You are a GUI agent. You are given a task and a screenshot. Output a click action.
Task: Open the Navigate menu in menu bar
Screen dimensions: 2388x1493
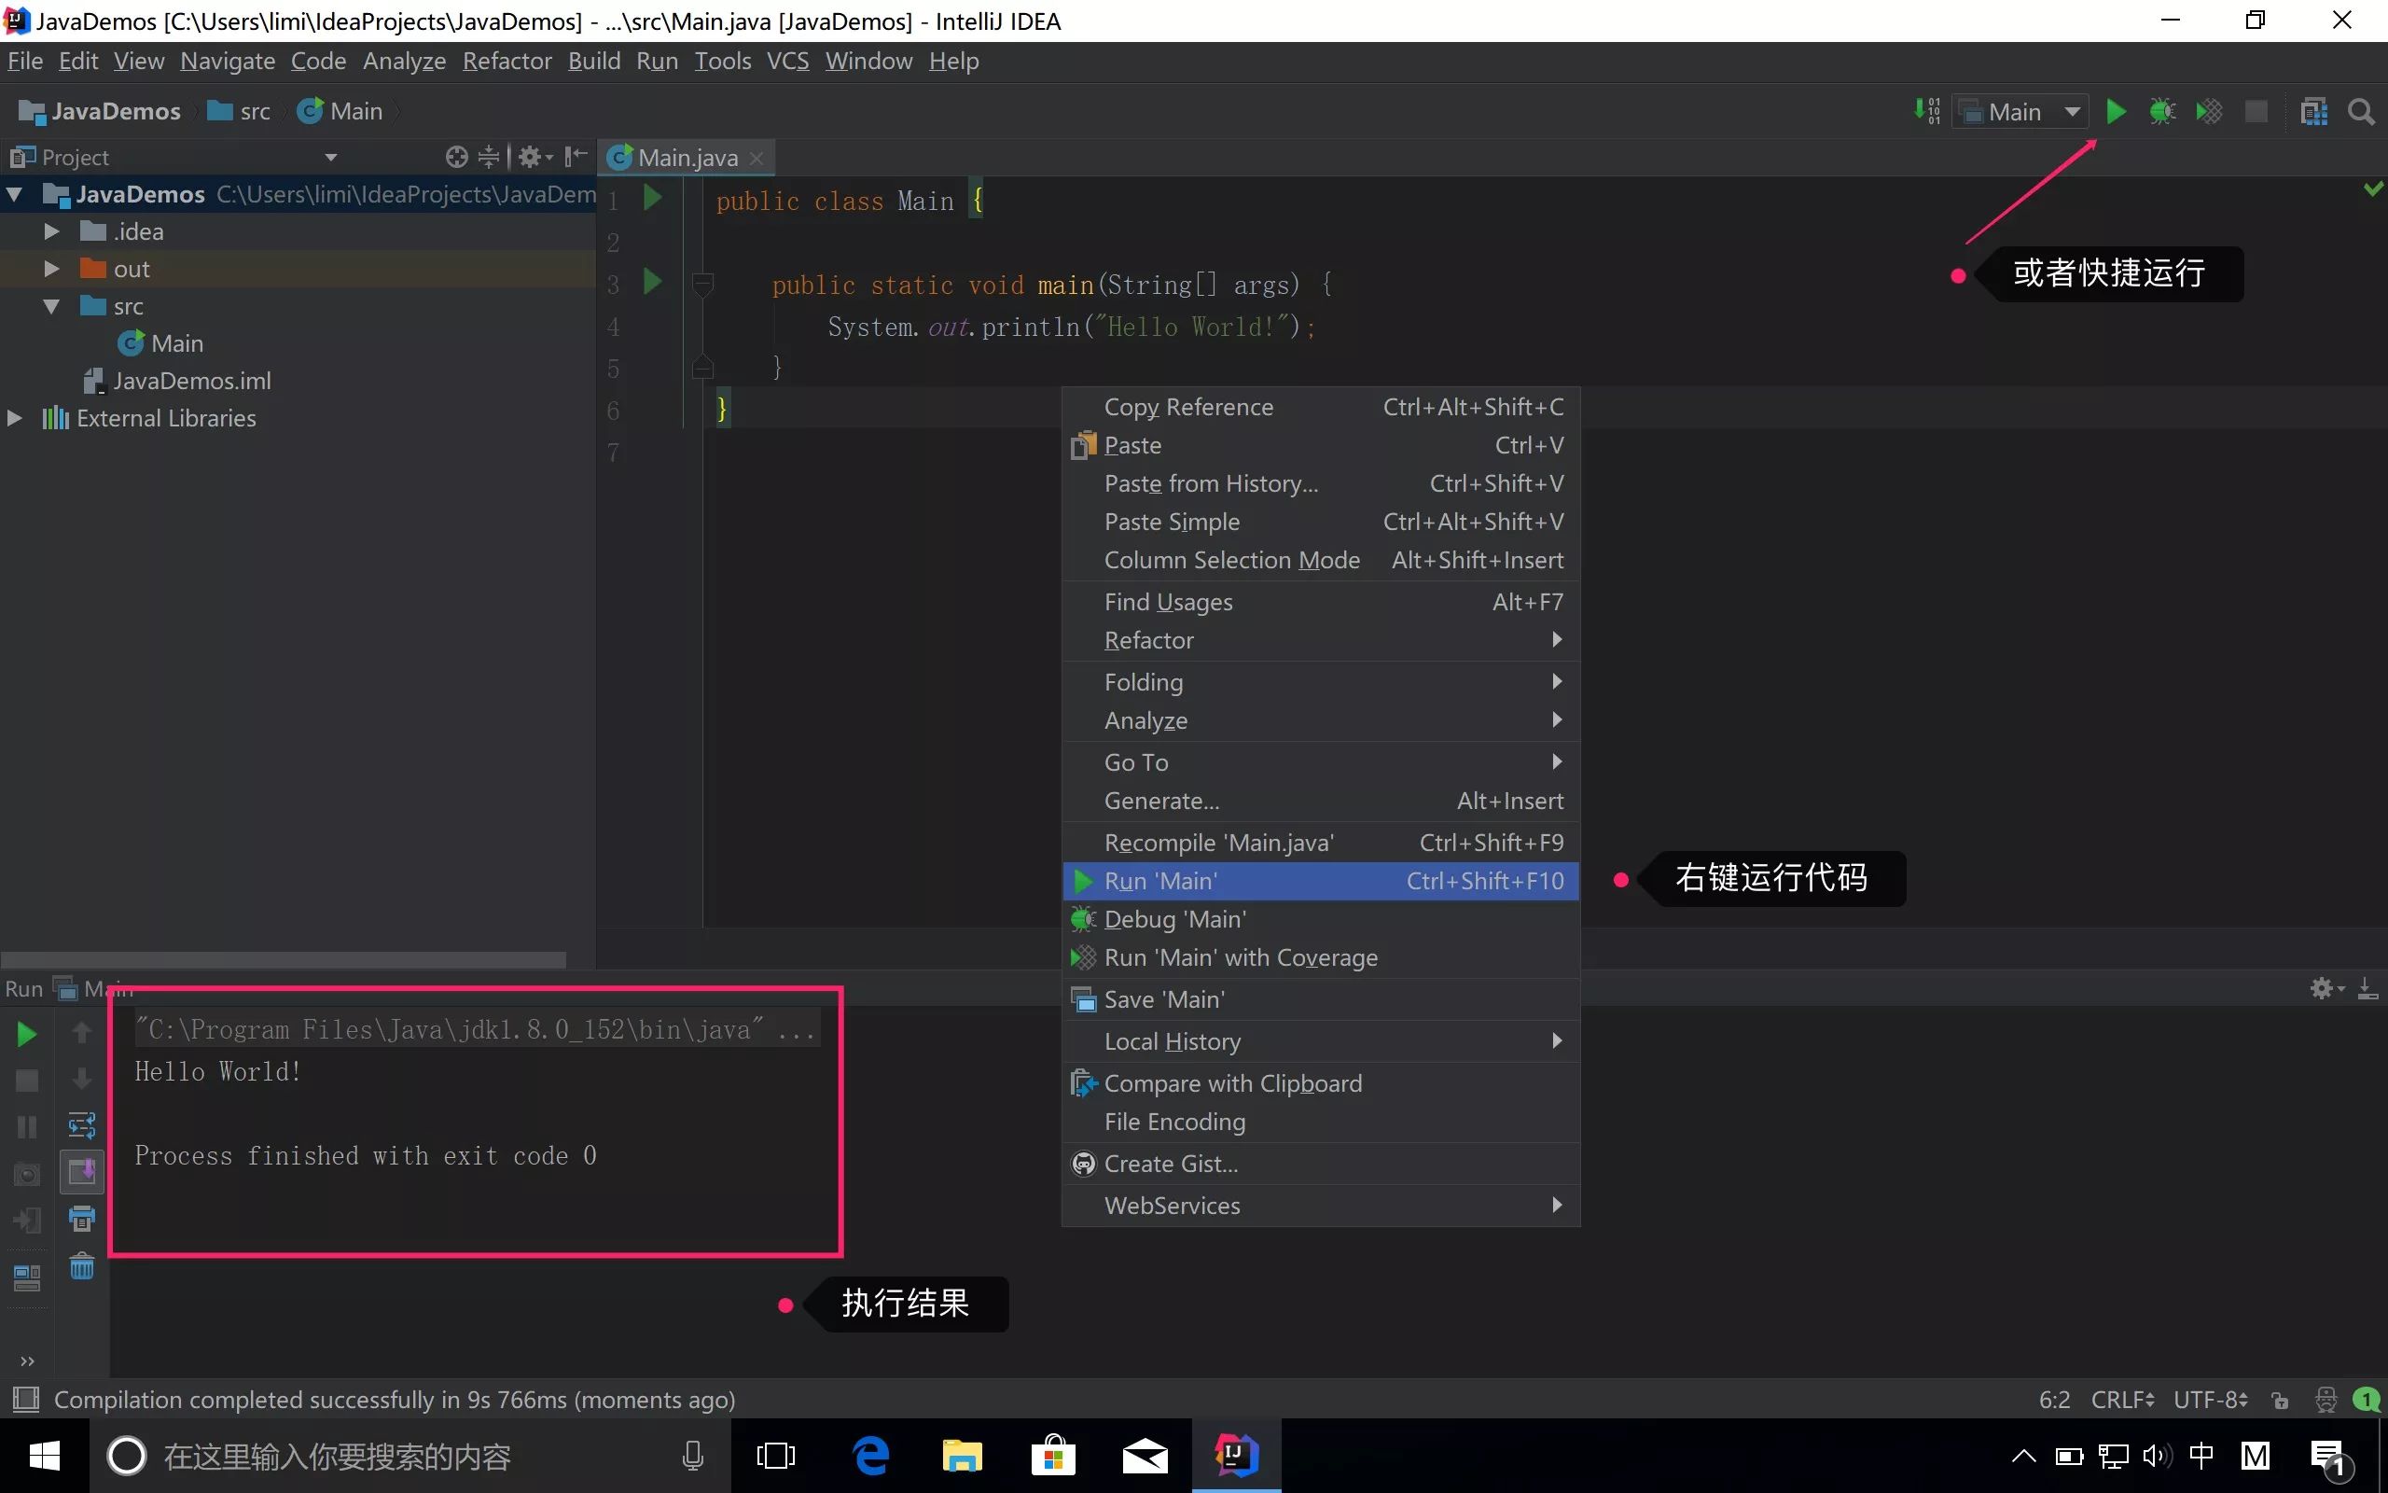pyautogui.click(x=227, y=61)
